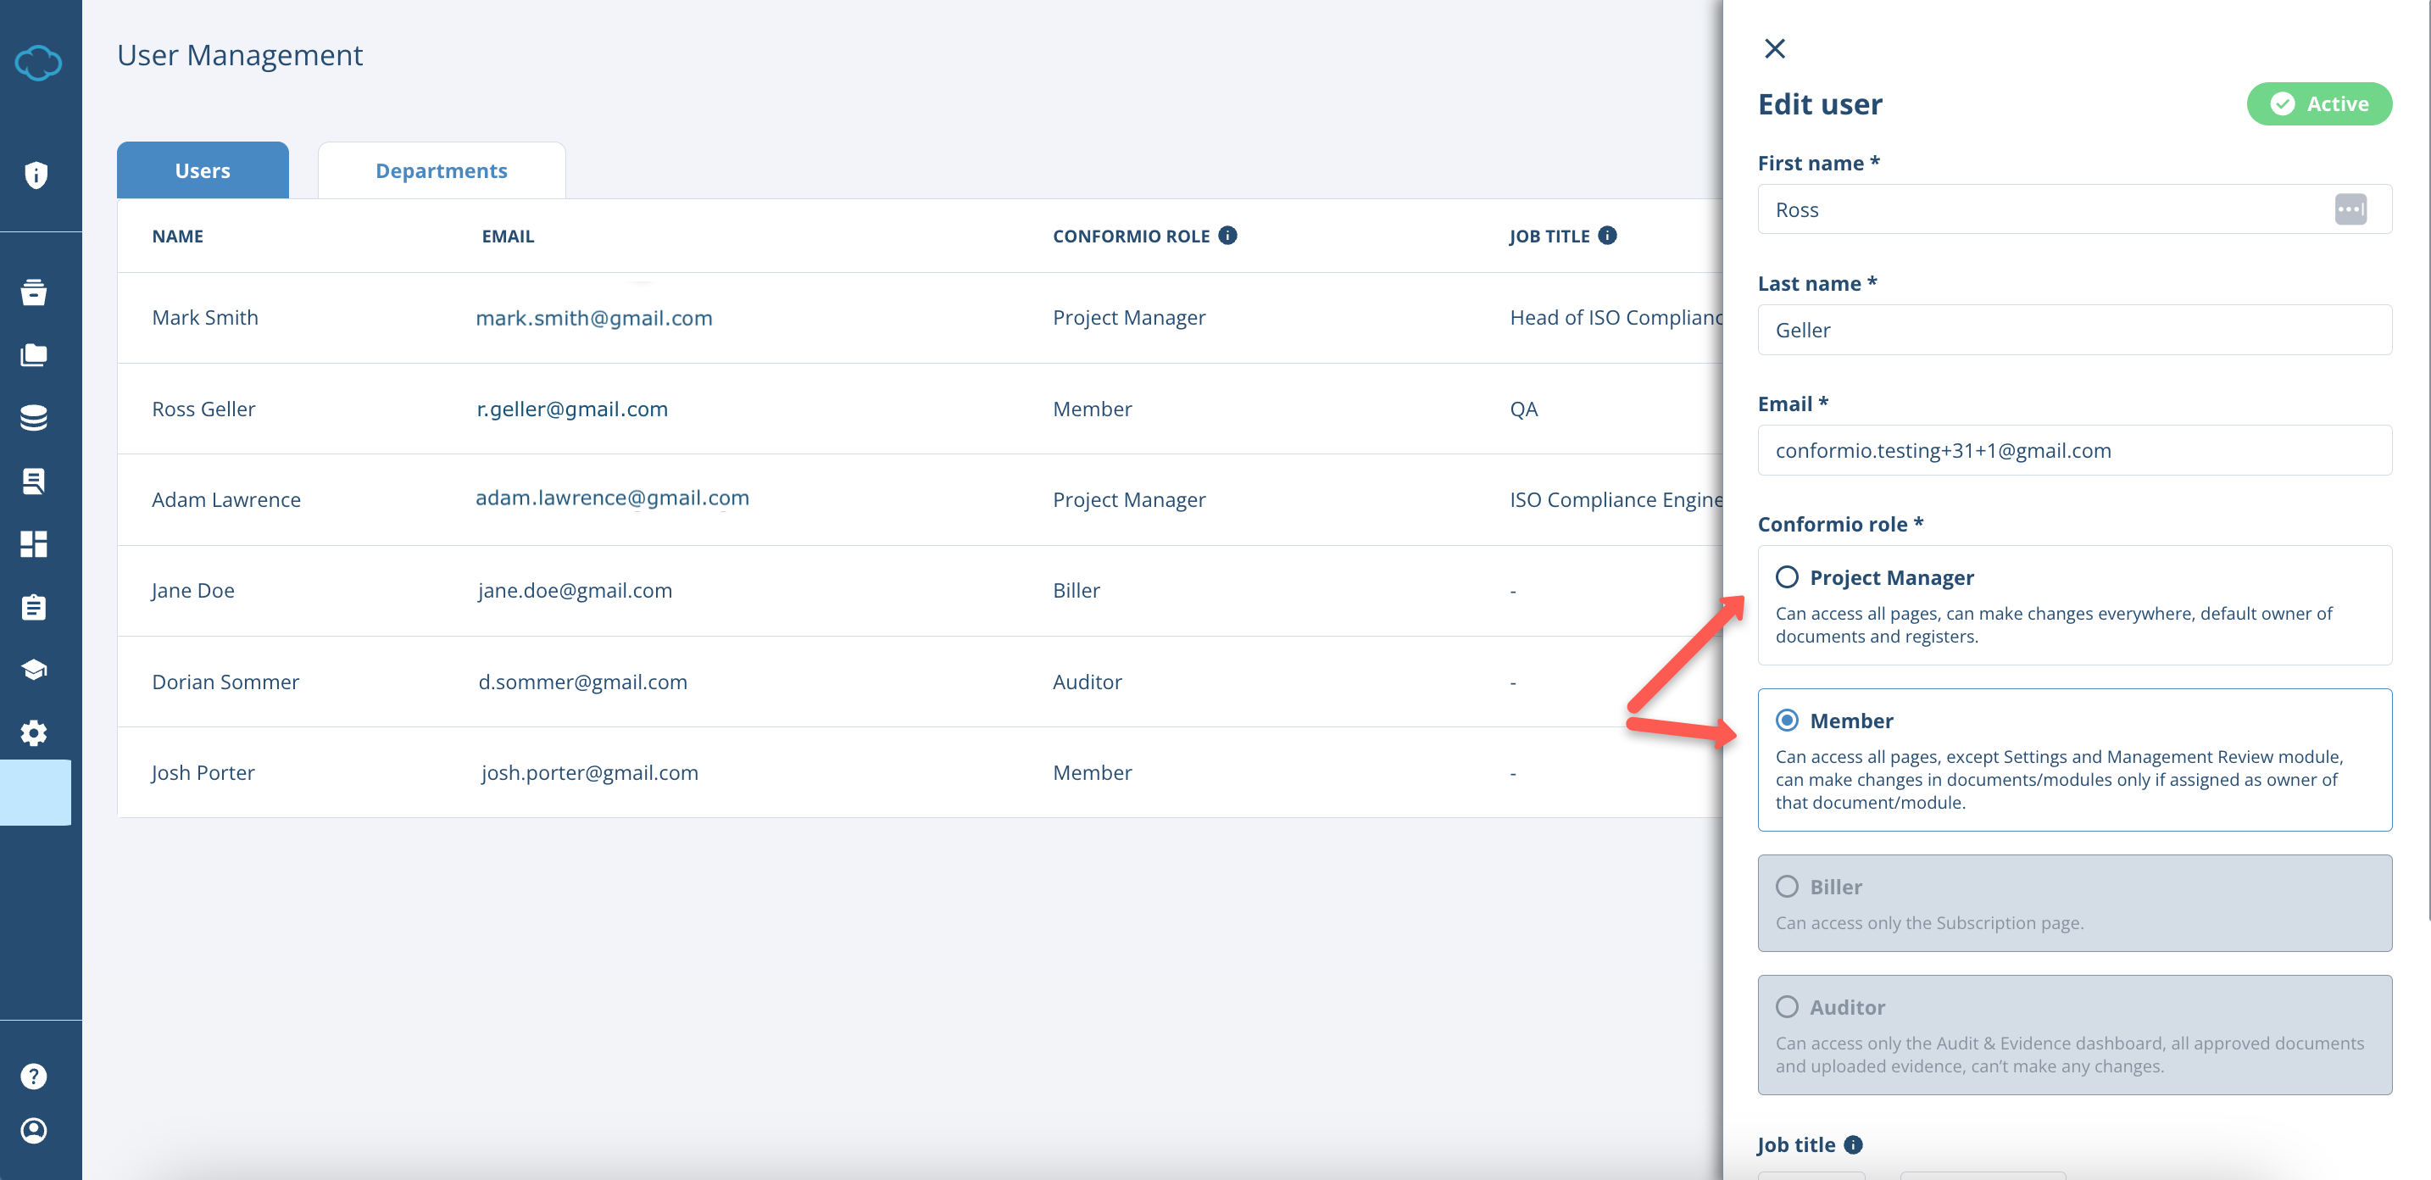Open the shield security section in sidebar
Viewport: 2431px width, 1180px height.
pos(35,175)
